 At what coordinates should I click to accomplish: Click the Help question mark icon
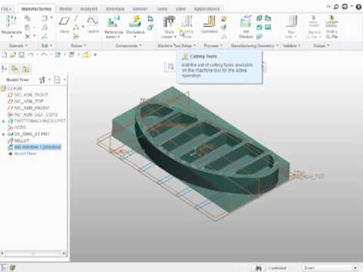358,7
